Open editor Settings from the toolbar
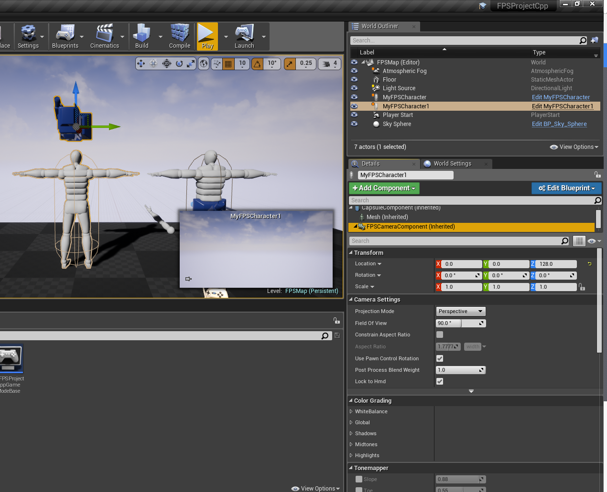This screenshot has height=492, width=607. click(x=28, y=37)
